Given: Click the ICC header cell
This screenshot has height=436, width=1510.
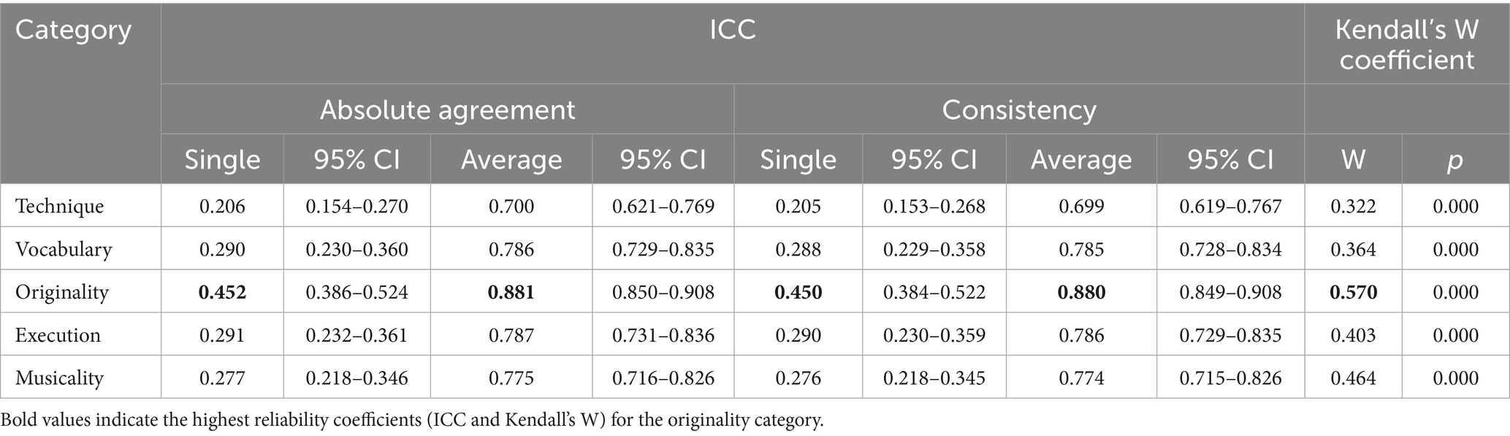Looking at the screenshot, I should click(x=732, y=31).
